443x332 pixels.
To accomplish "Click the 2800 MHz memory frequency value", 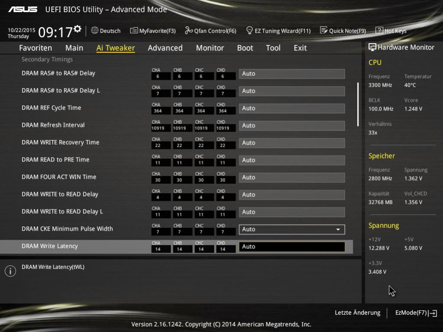I will click(380, 178).
